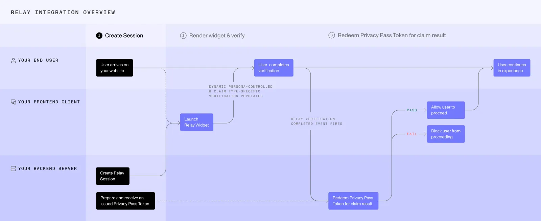Open the Create Session step
This screenshot has width=541, height=221.
[124, 36]
